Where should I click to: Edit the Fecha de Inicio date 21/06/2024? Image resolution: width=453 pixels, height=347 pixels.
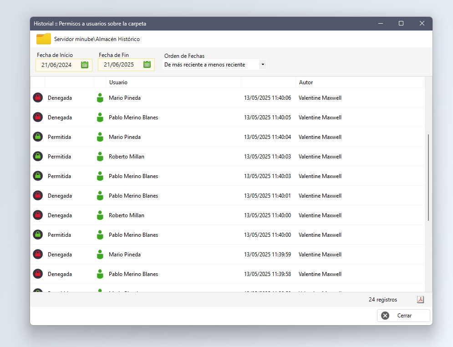[x=56, y=65]
